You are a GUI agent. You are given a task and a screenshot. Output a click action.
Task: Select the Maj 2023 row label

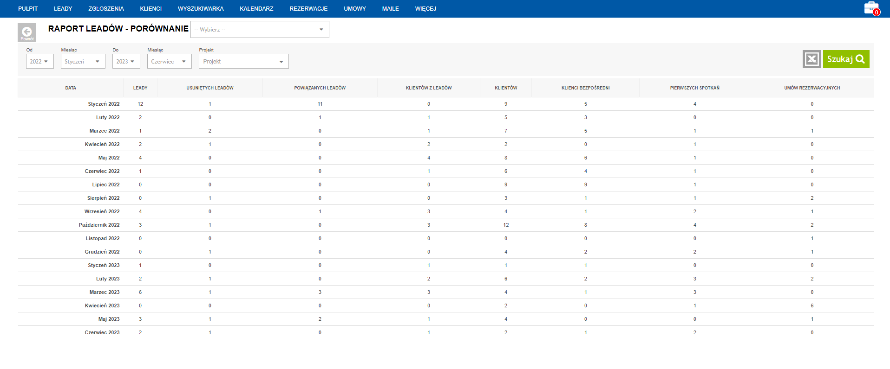(x=109, y=319)
